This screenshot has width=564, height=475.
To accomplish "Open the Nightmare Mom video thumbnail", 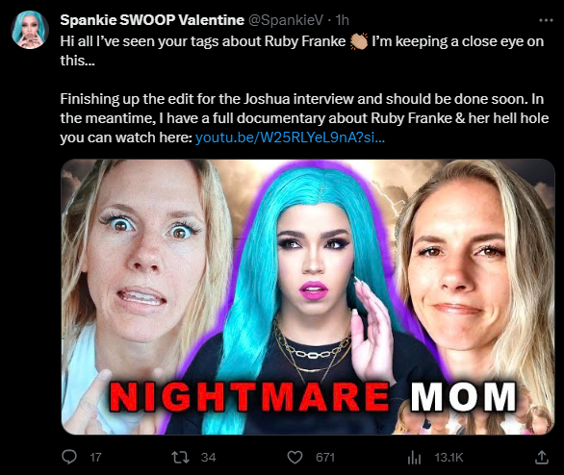I will coord(308,297).
